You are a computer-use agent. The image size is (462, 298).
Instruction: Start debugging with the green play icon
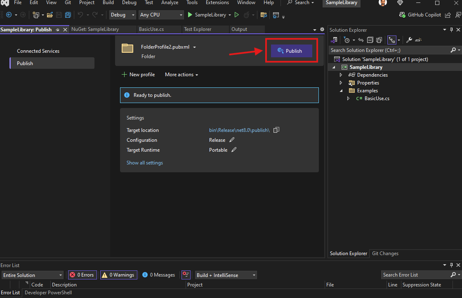190,15
